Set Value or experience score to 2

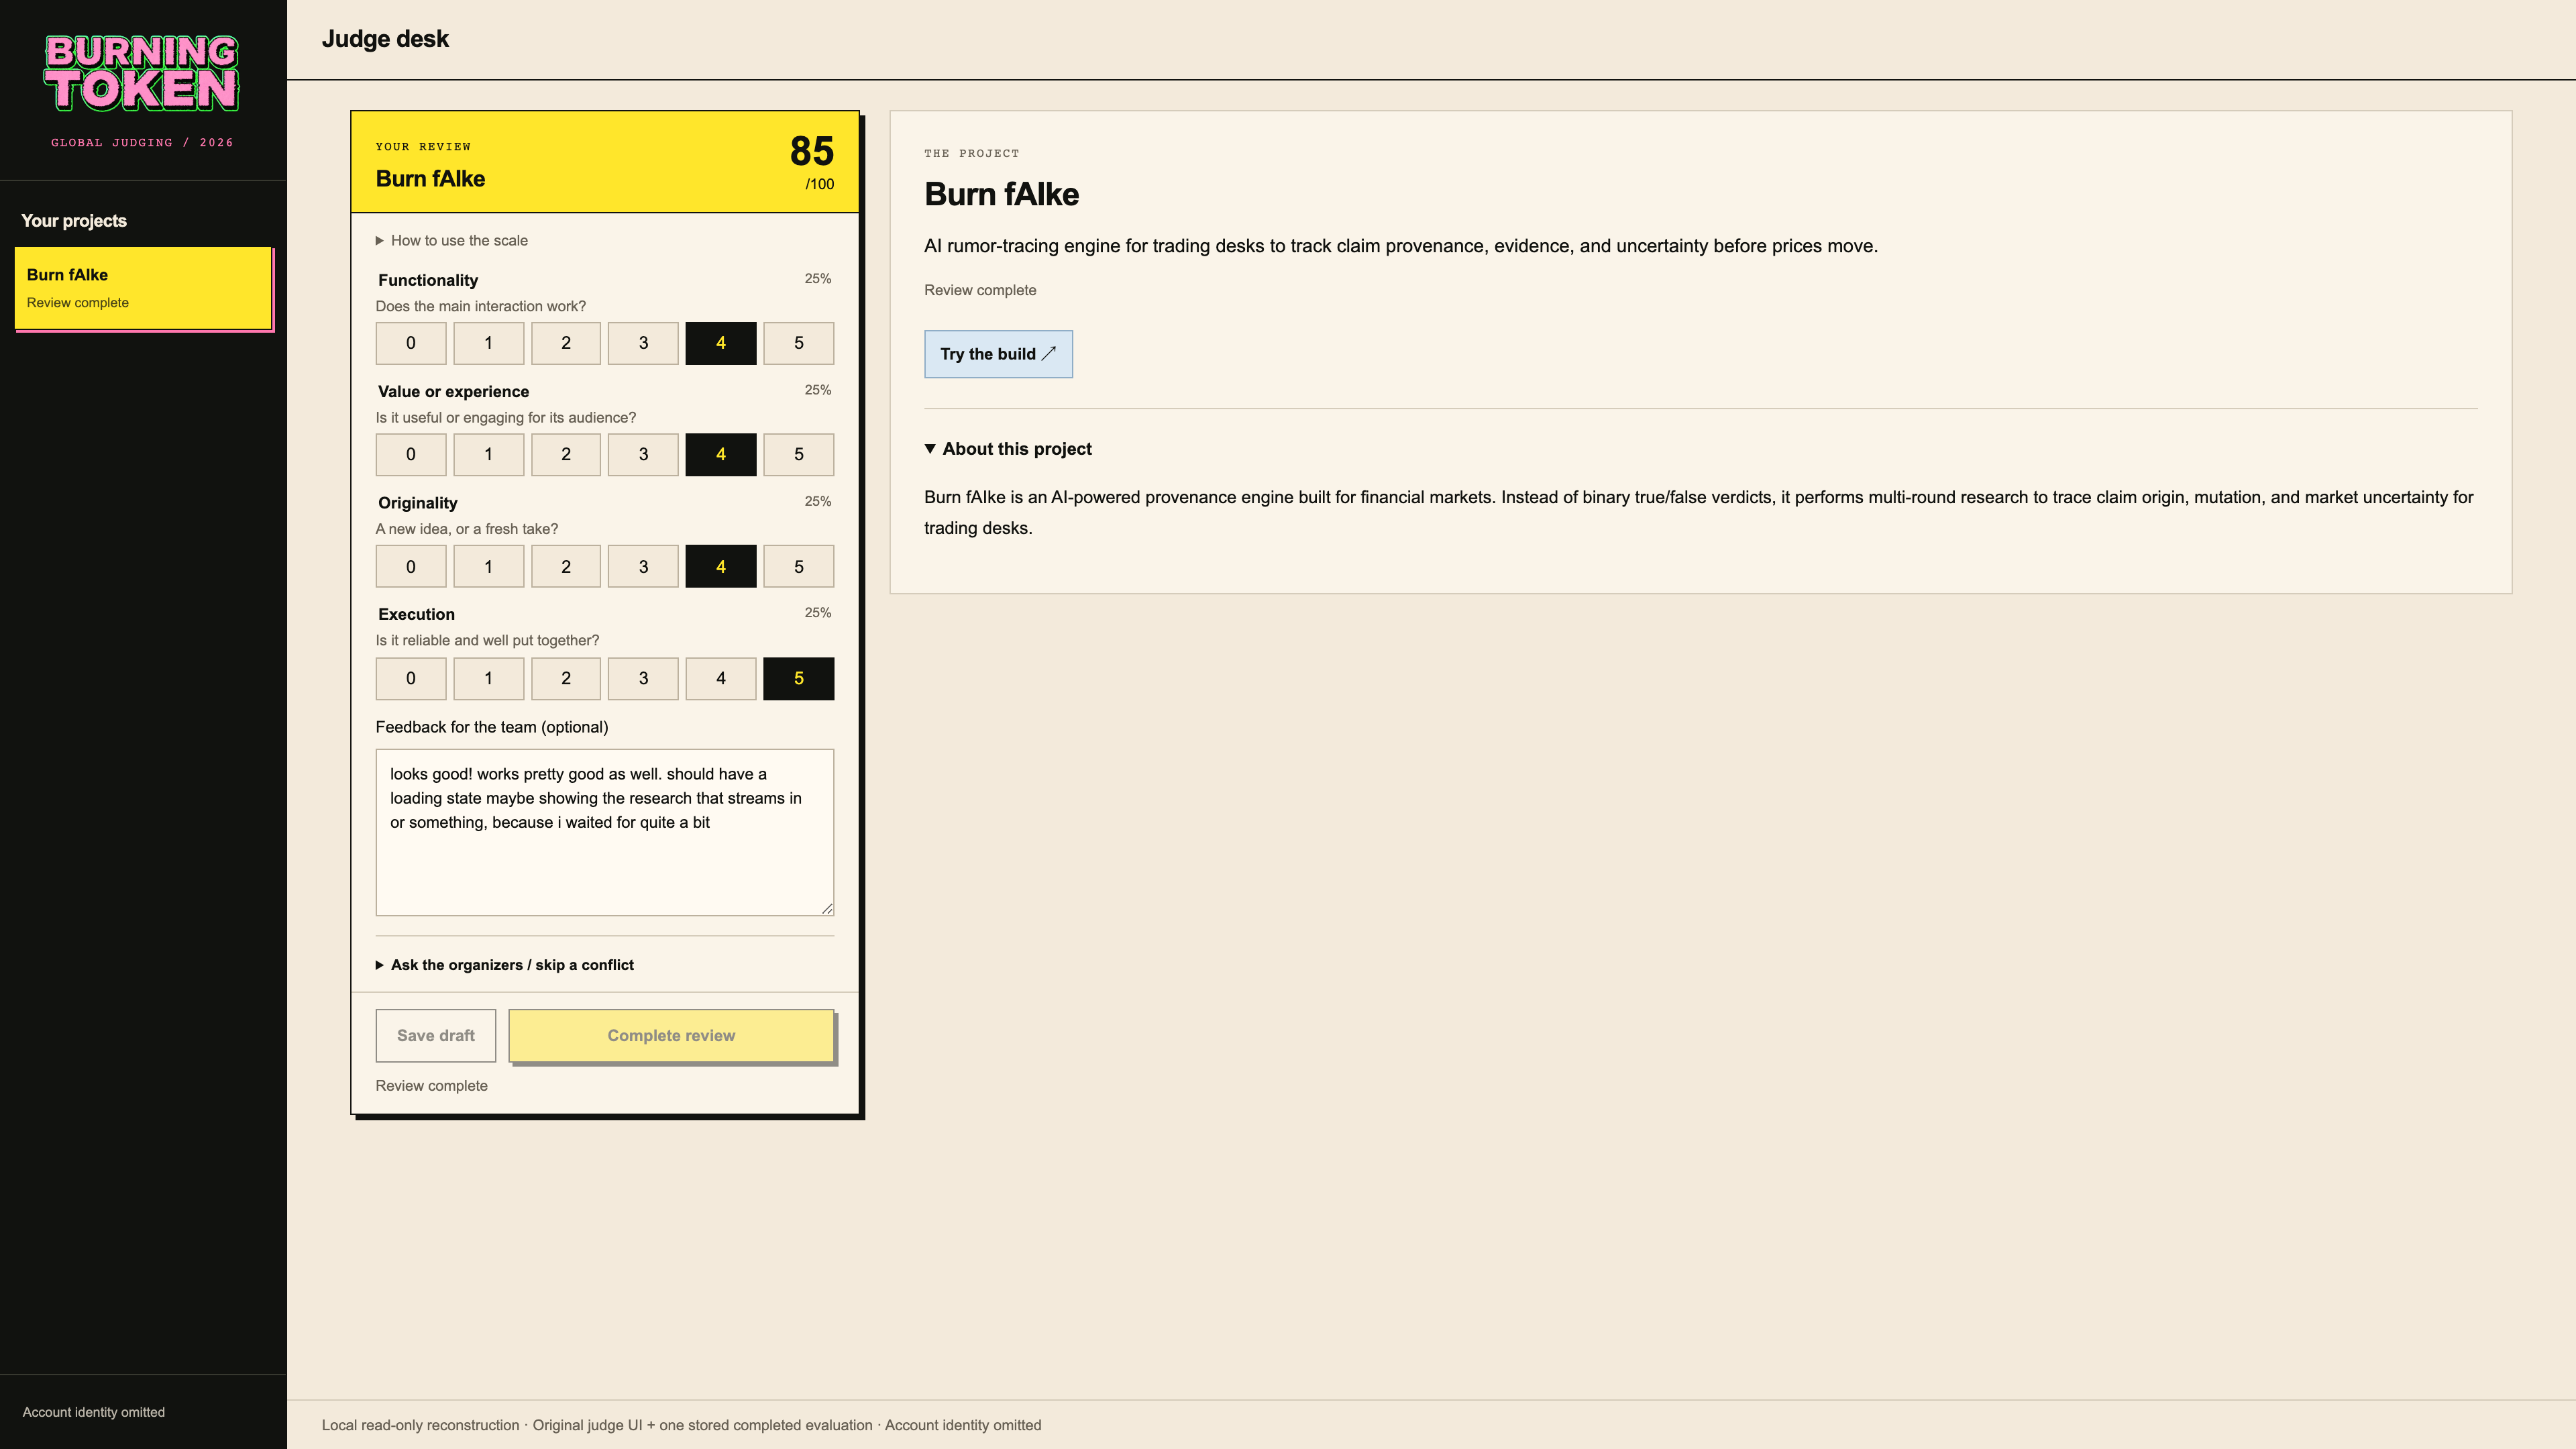click(566, 454)
